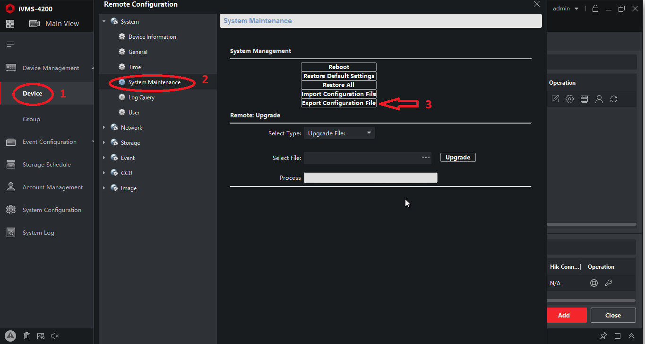Click the Reboot button
This screenshot has height=344, width=645.
coord(339,67)
